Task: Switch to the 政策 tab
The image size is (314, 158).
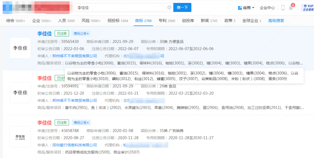Action: (230, 21)
